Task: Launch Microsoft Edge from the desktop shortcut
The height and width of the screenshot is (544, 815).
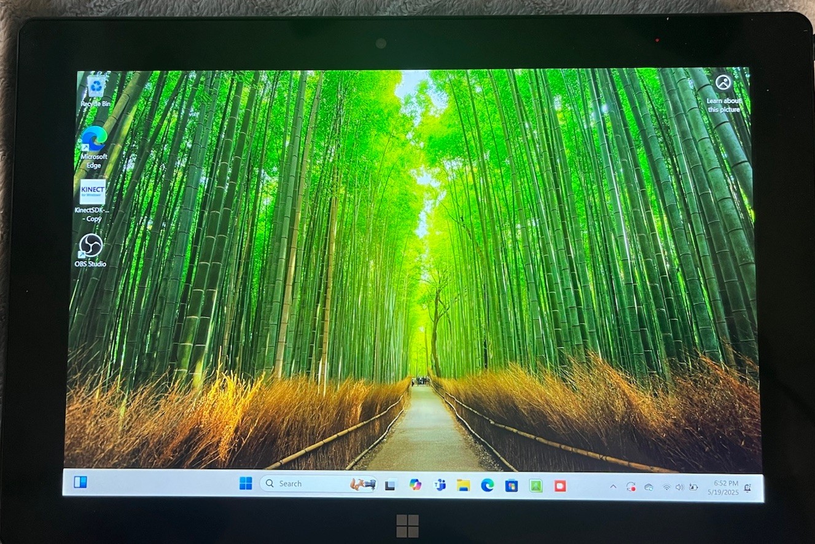Action: [x=93, y=138]
